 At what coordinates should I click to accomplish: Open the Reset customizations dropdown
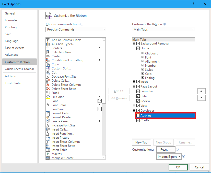coord(166,149)
